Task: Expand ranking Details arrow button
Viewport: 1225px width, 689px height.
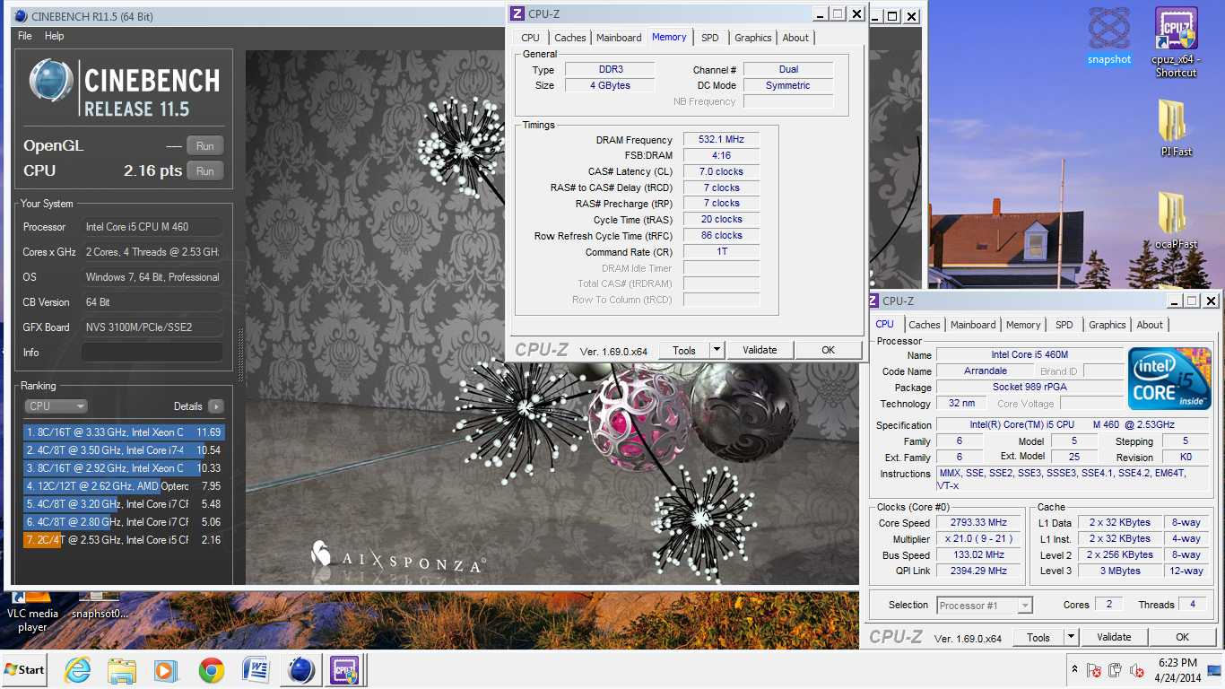Action: (x=216, y=406)
